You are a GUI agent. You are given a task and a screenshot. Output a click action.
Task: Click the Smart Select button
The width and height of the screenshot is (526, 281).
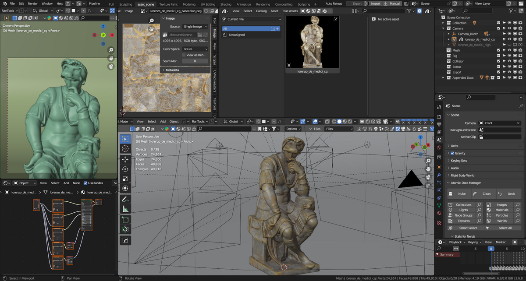click(465, 228)
